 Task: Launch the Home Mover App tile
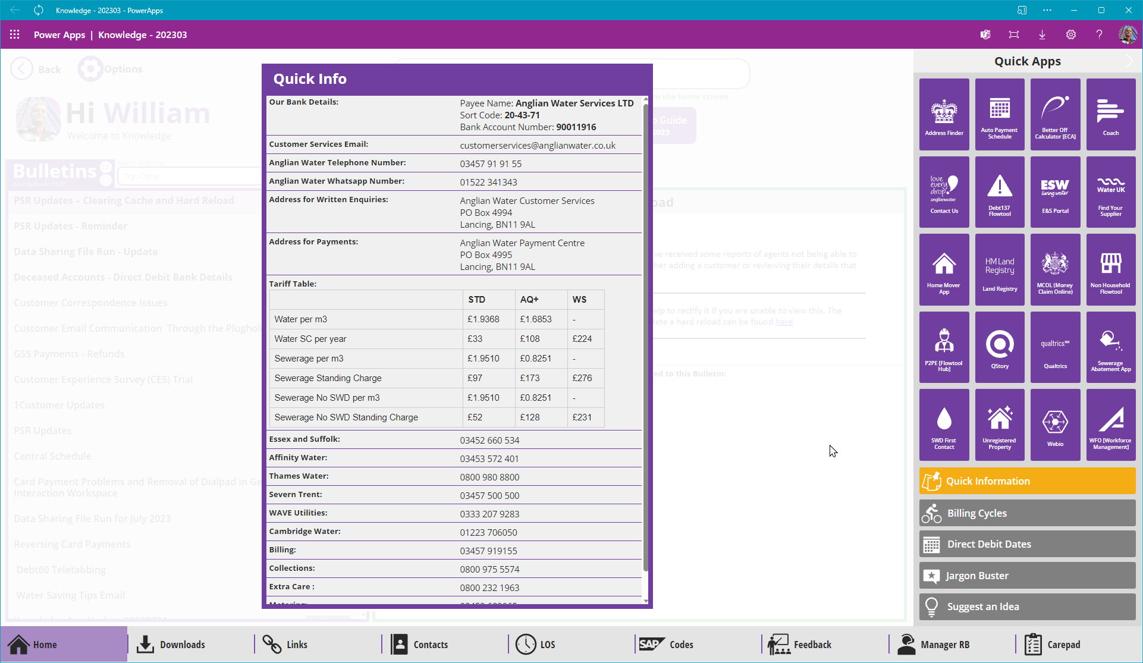(x=944, y=269)
